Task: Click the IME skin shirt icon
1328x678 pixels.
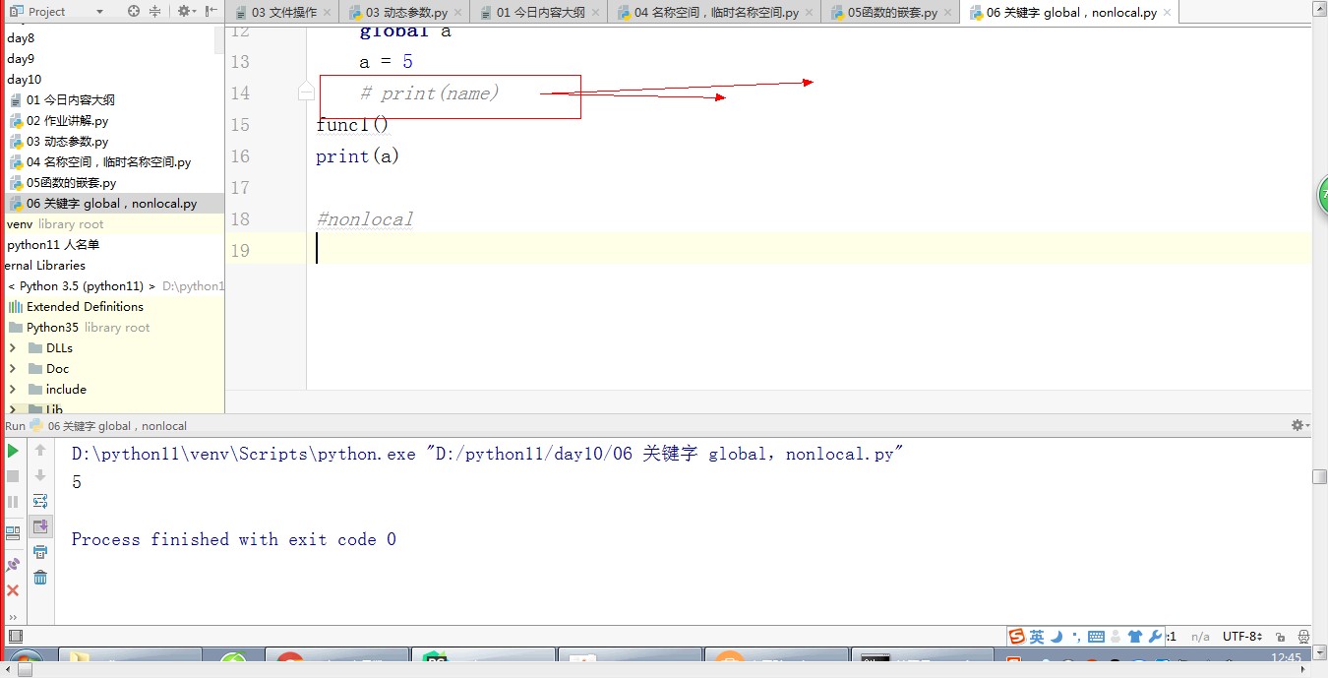Action: 1135,637
